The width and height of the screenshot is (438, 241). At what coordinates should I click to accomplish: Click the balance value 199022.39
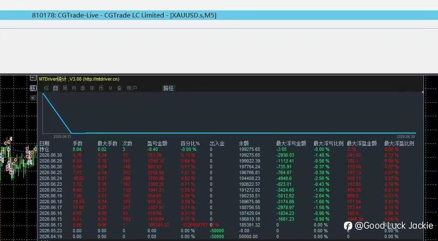(249, 161)
